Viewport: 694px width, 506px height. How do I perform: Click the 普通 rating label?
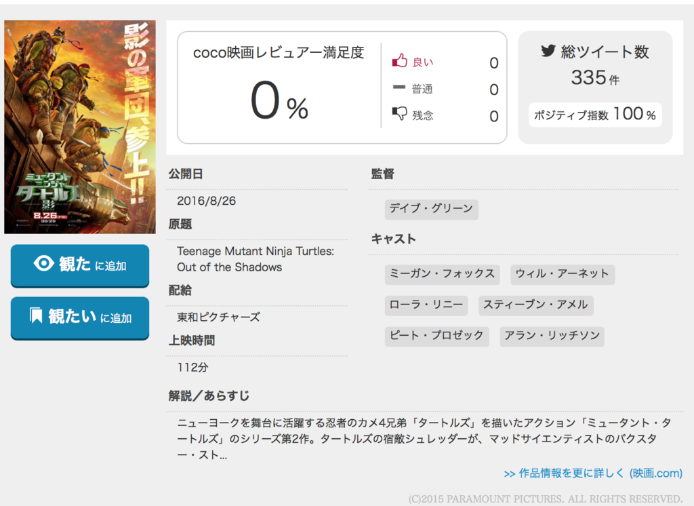click(422, 89)
